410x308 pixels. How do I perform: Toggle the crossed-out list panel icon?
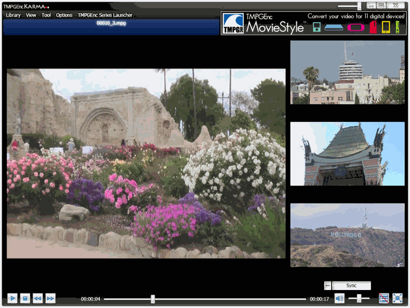(x=384, y=298)
